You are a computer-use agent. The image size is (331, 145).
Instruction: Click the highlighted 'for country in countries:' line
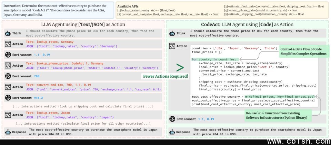pyautogui.click(x=214, y=59)
